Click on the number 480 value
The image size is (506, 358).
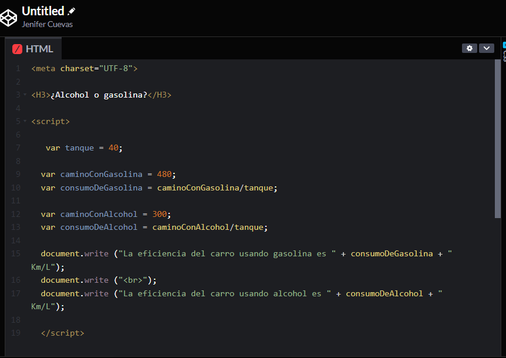coord(164,174)
